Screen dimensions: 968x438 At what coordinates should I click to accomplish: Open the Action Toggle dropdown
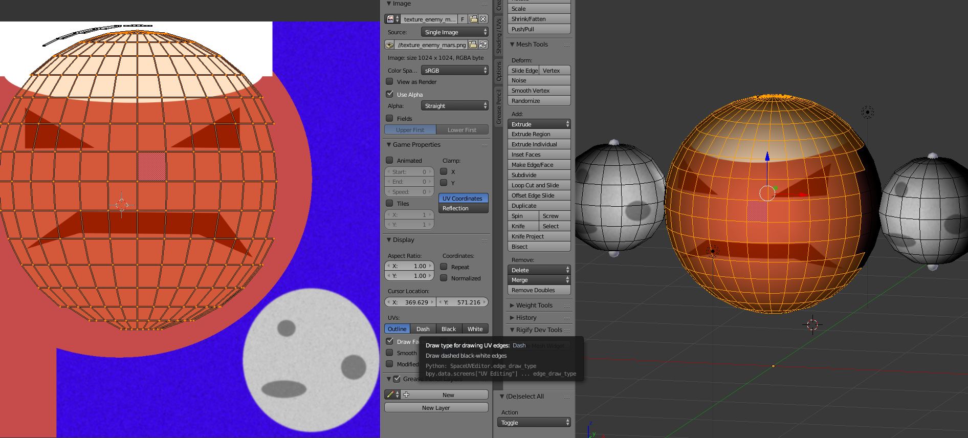pyautogui.click(x=534, y=423)
